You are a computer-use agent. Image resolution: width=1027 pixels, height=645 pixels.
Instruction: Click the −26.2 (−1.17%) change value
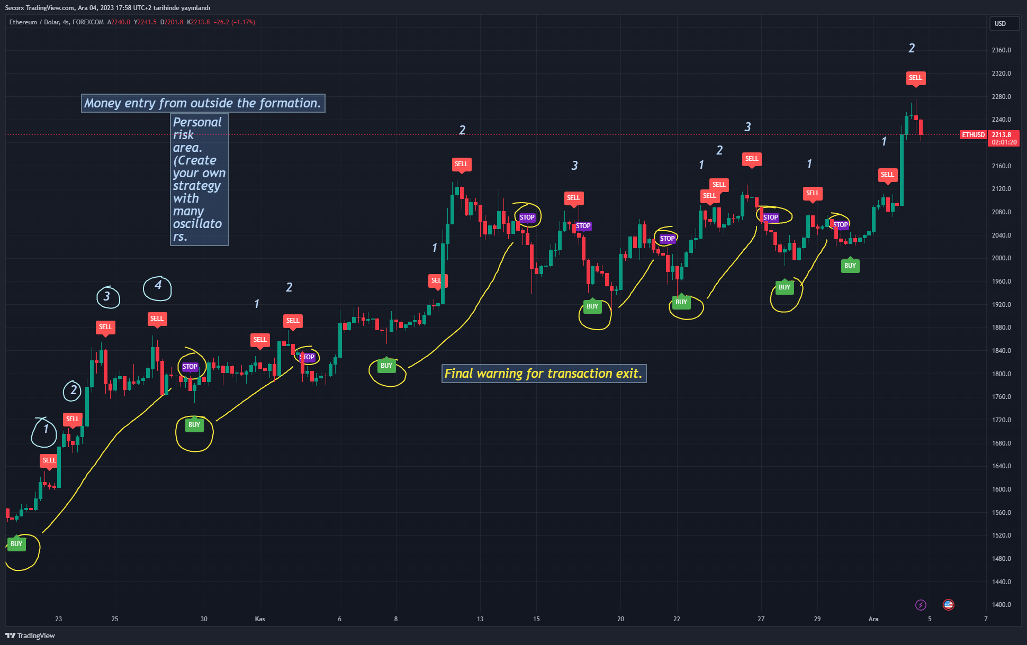[234, 22]
